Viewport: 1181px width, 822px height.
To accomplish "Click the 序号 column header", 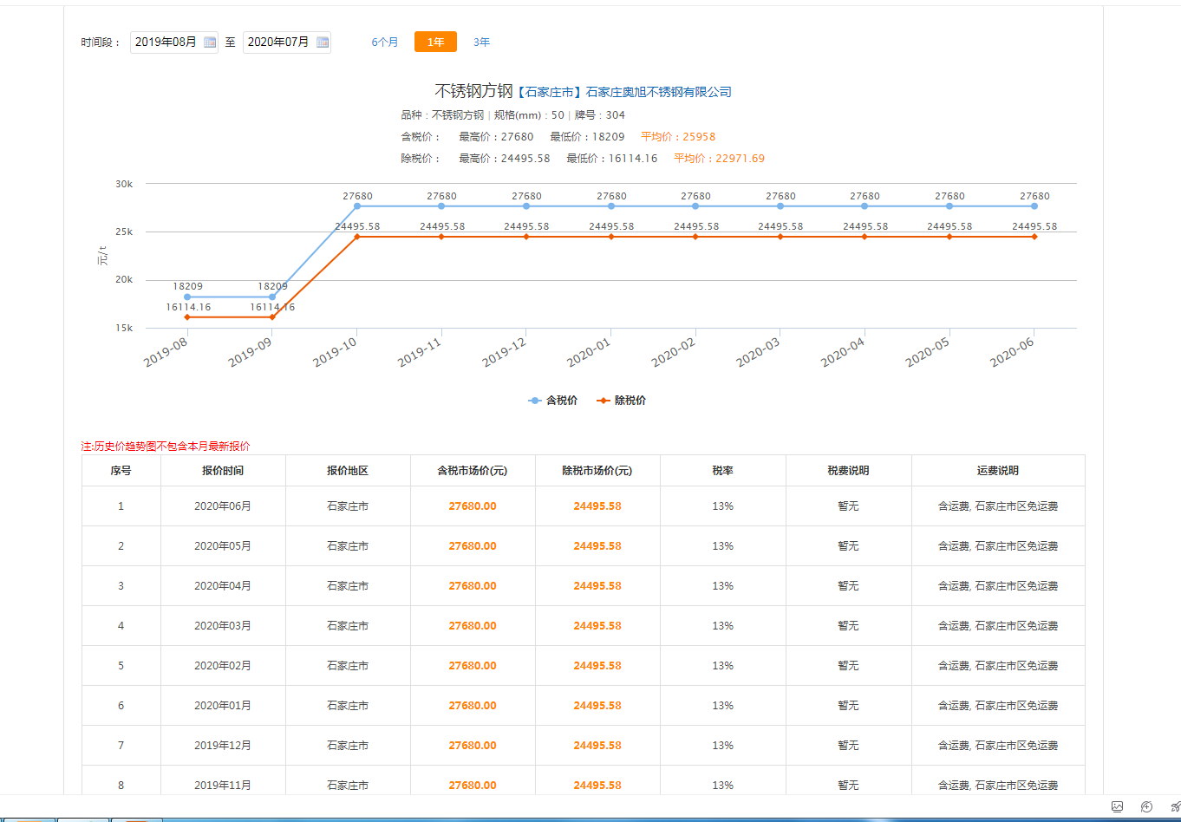I will 121,471.
